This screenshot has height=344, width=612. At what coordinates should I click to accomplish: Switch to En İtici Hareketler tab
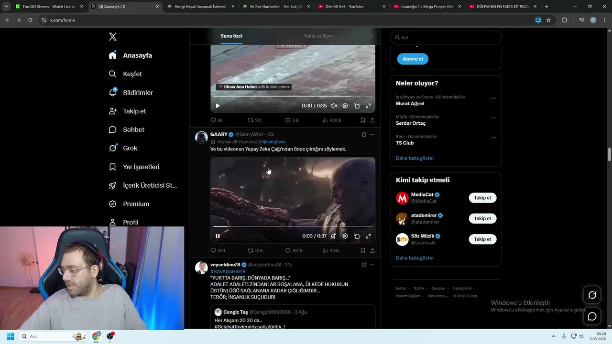(x=276, y=7)
